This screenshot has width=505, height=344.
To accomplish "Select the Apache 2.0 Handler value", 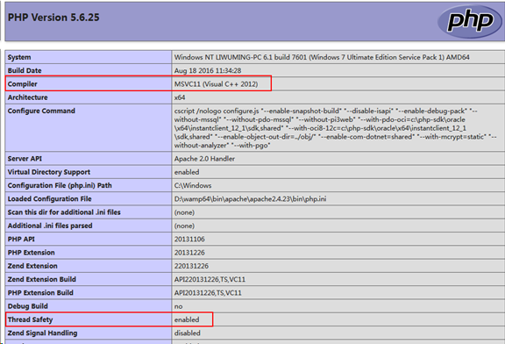I will pyautogui.click(x=204, y=159).
